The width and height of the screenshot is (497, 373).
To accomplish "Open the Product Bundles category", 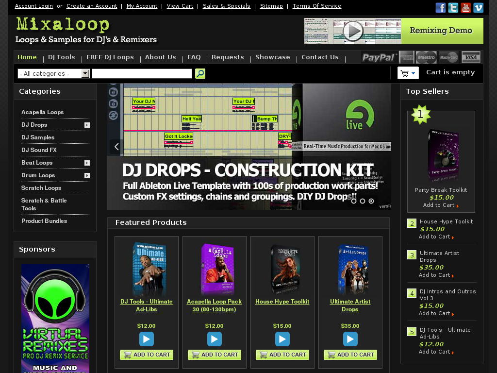I will [x=44, y=221].
